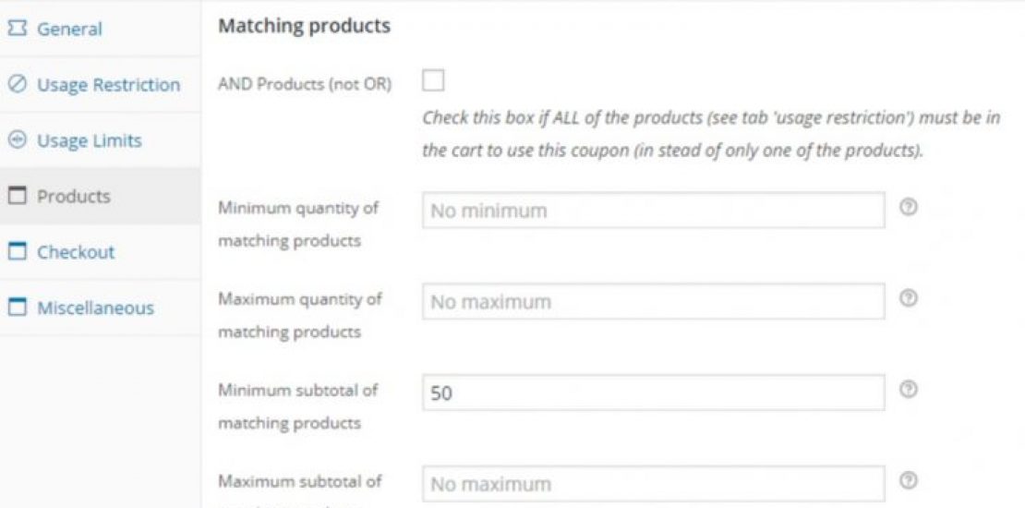
Task: Click the Minimum subtotal field containing 50
Action: [653, 393]
